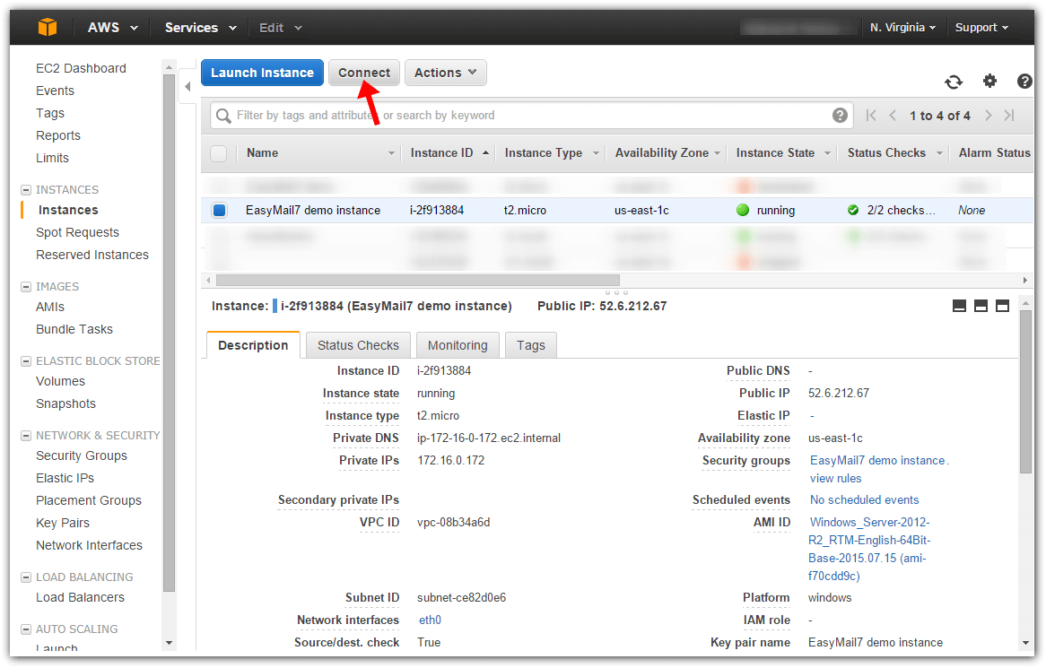Open the help question mark icon
This screenshot has height=668, width=1046.
pos(1024,81)
